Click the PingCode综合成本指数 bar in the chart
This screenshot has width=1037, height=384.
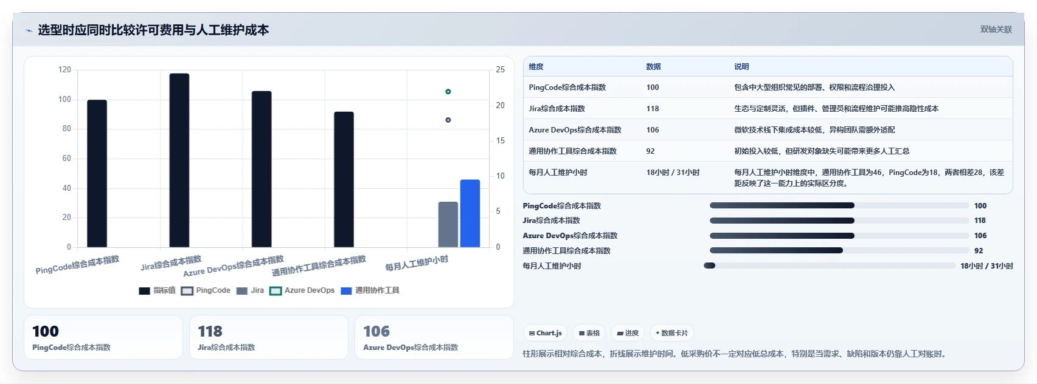click(x=97, y=173)
